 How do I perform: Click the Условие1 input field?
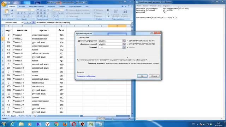point(110,47)
